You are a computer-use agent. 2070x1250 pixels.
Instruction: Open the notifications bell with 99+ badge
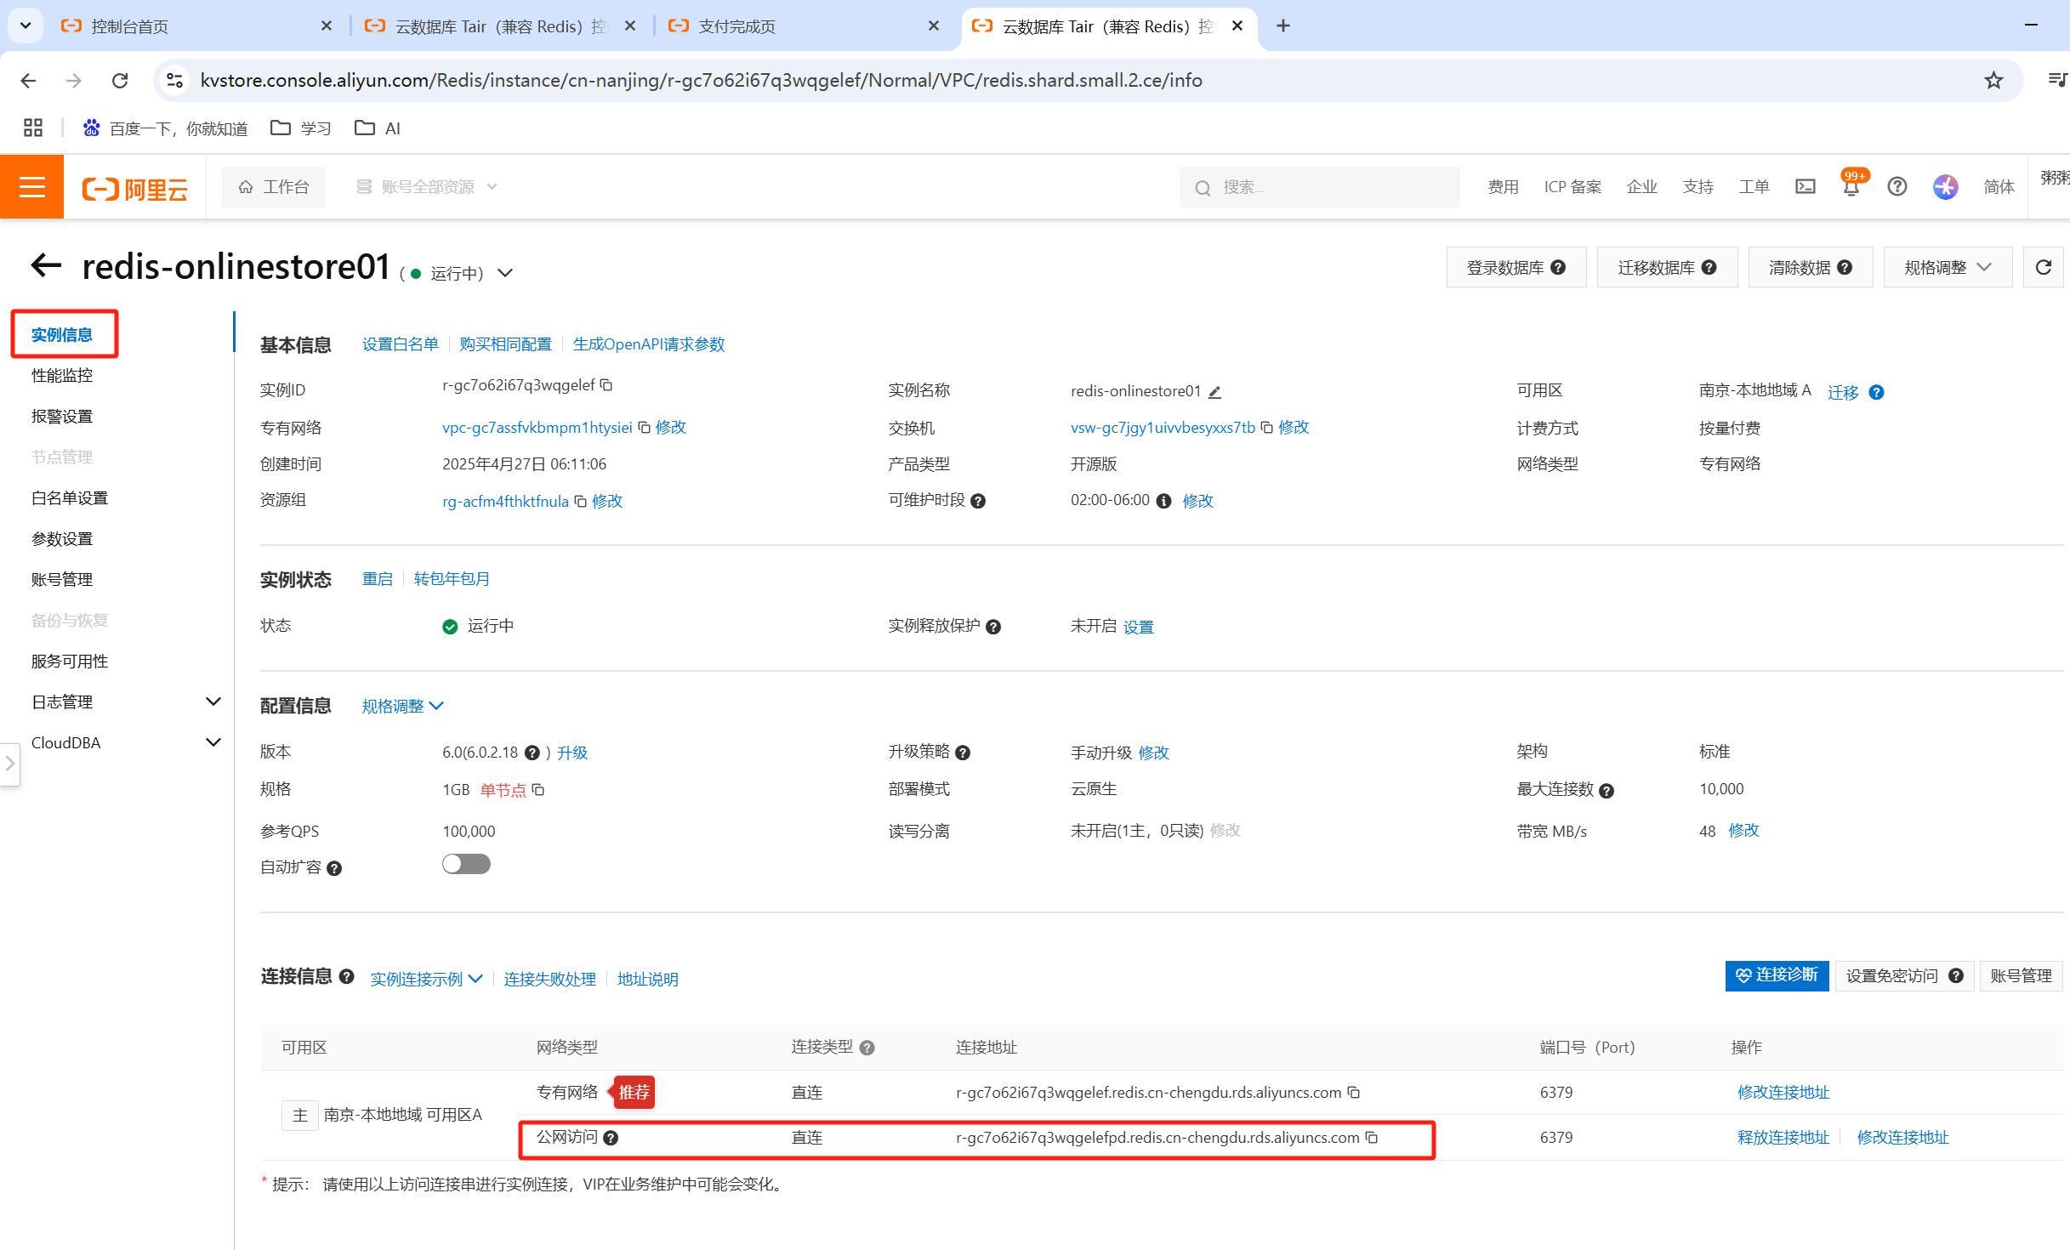click(x=1851, y=186)
